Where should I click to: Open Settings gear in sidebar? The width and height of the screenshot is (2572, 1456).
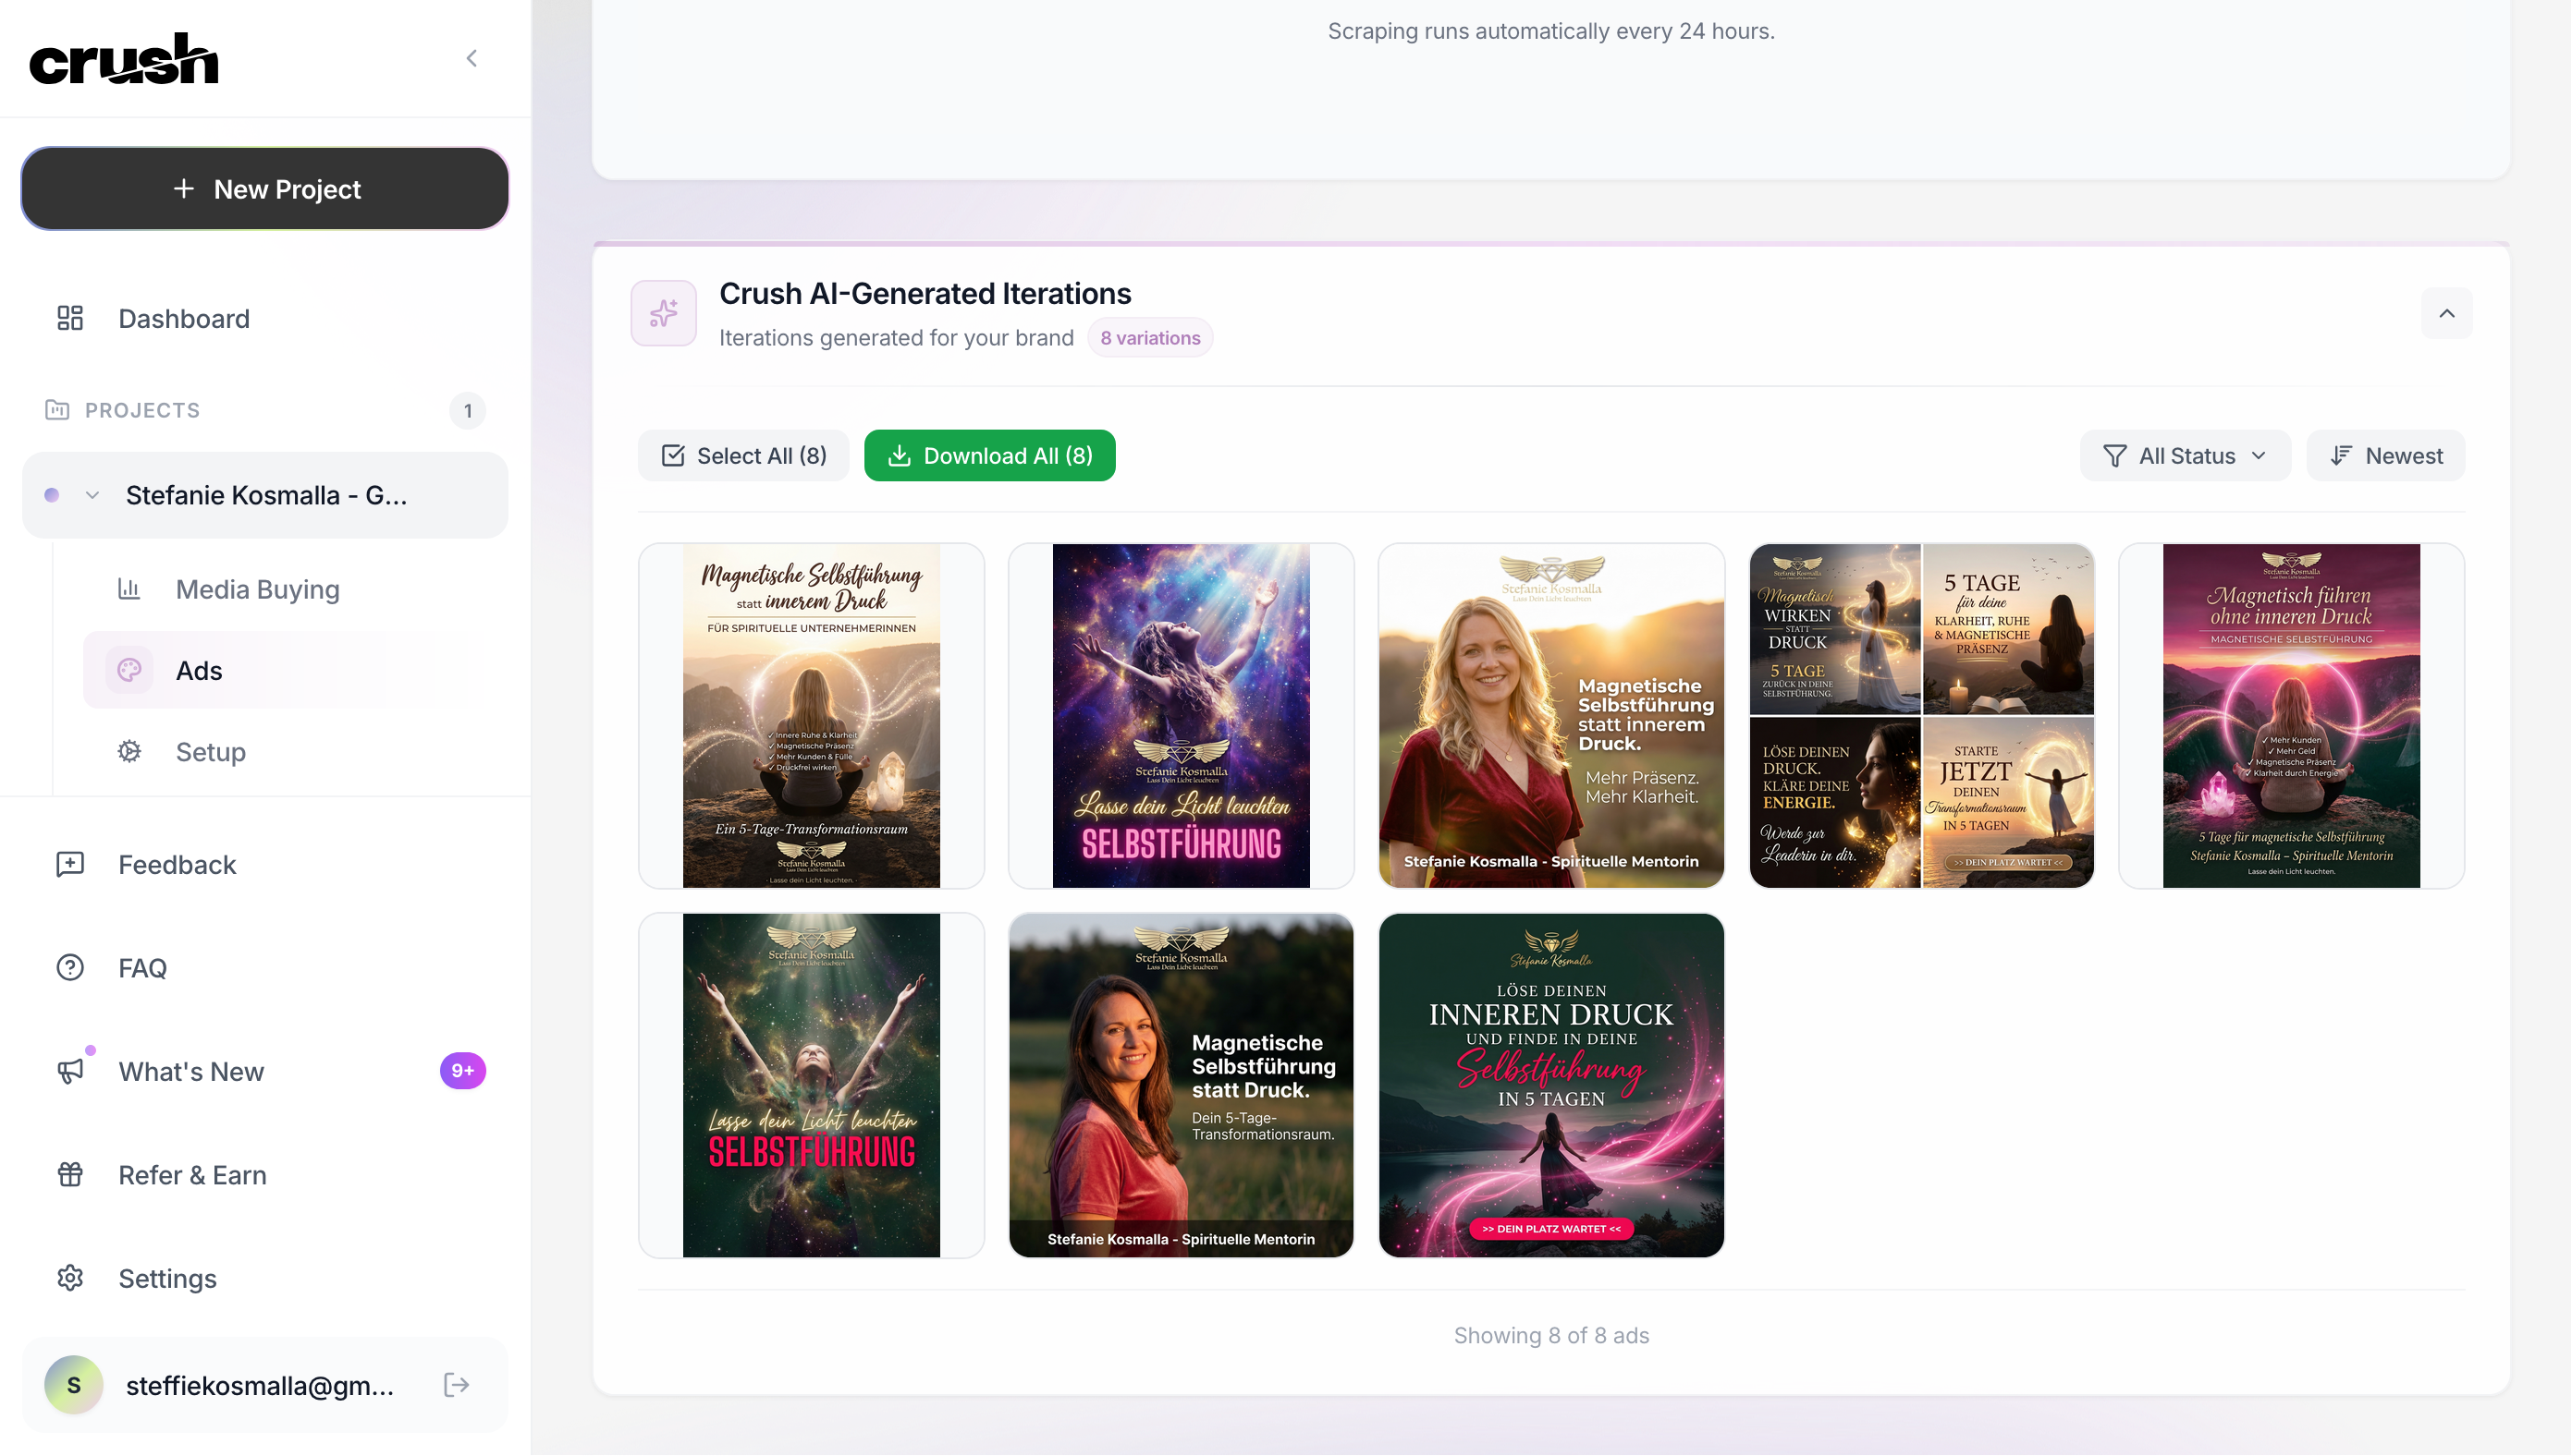(x=70, y=1278)
